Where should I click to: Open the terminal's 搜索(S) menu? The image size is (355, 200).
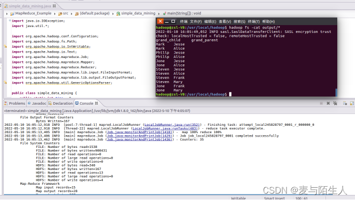239,22
